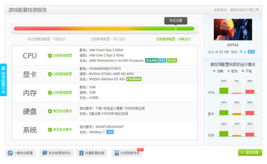Click the speech bubble comment icon
The width and height of the screenshot is (267, 164).
(x=45, y=153)
